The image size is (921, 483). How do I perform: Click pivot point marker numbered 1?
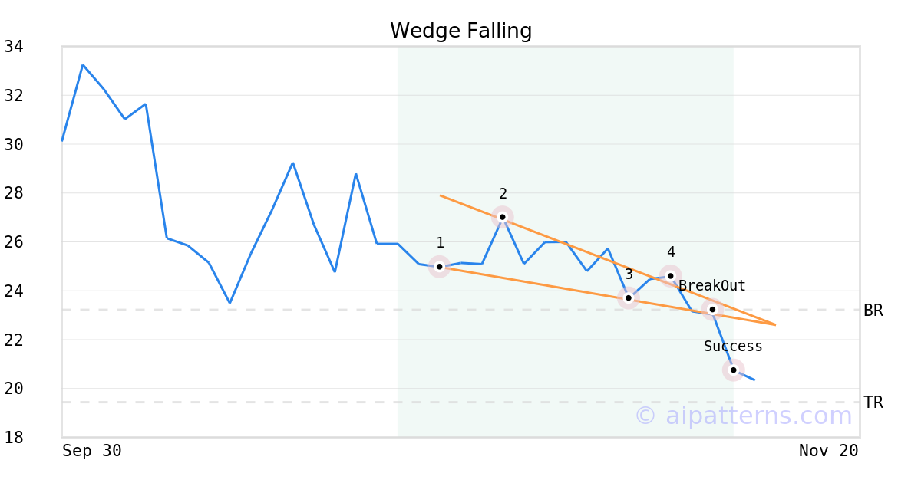click(x=439, y=267)
